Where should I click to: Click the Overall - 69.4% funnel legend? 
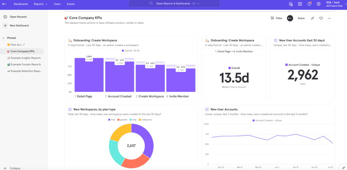(131, 50)
